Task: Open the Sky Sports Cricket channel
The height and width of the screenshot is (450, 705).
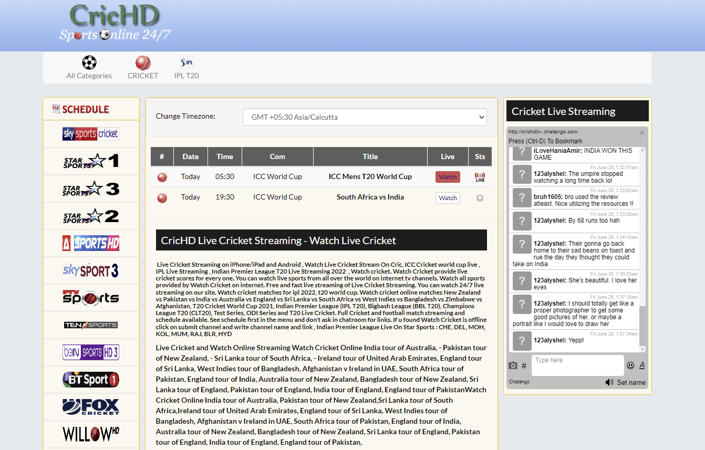Action: pos(90,134)
